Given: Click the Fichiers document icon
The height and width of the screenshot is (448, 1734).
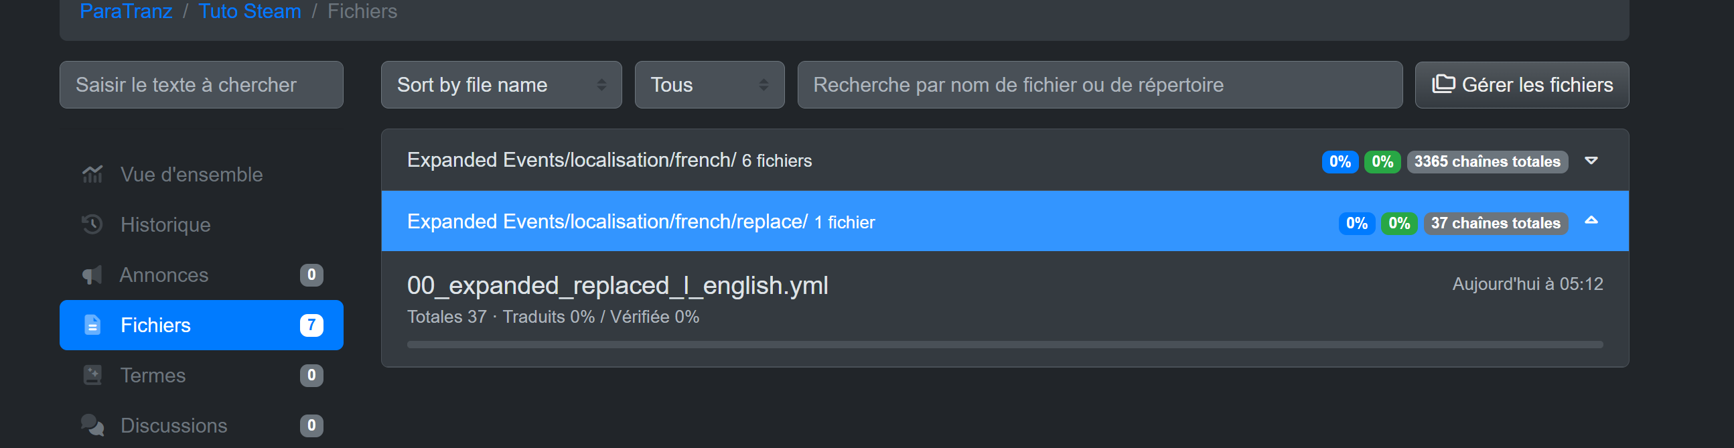Looking at the screenshot, I should (x=92, y=325).
